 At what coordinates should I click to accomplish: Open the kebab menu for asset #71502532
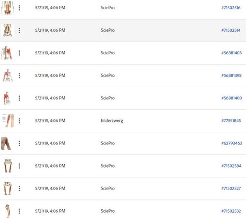(x=19, y=211)
